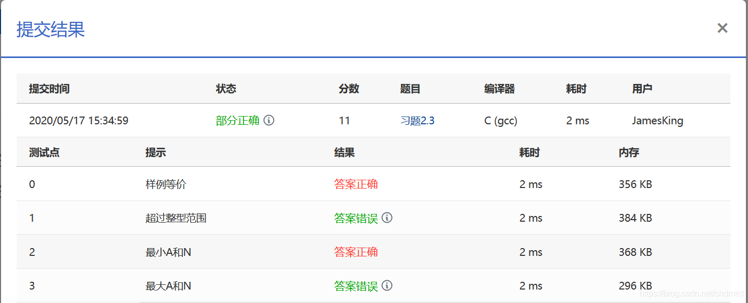Close the 提交结果 dialog with the X
Viewport: 748px width, 303px height.
tap(722, 27)
